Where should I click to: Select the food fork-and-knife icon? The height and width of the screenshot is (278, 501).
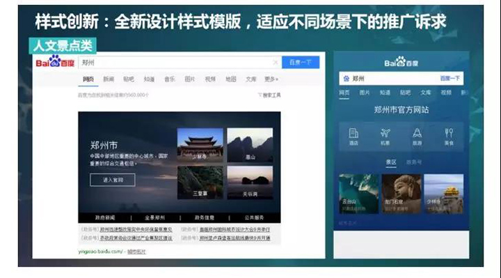click(x=449, y=137)
